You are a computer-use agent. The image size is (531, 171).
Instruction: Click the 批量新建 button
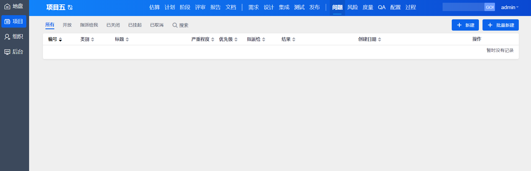click(x=501, y=25)
